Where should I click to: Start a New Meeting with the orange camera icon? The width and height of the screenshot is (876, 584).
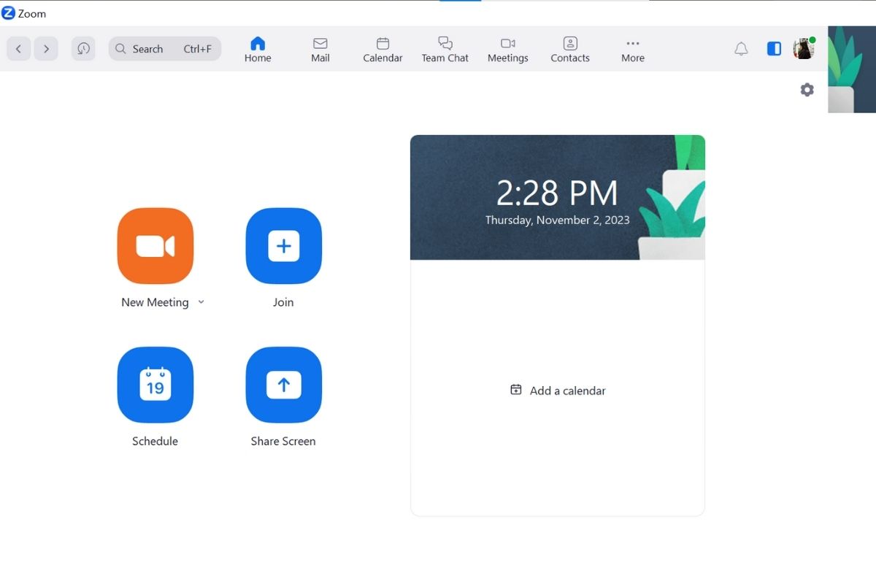point(155,246)
